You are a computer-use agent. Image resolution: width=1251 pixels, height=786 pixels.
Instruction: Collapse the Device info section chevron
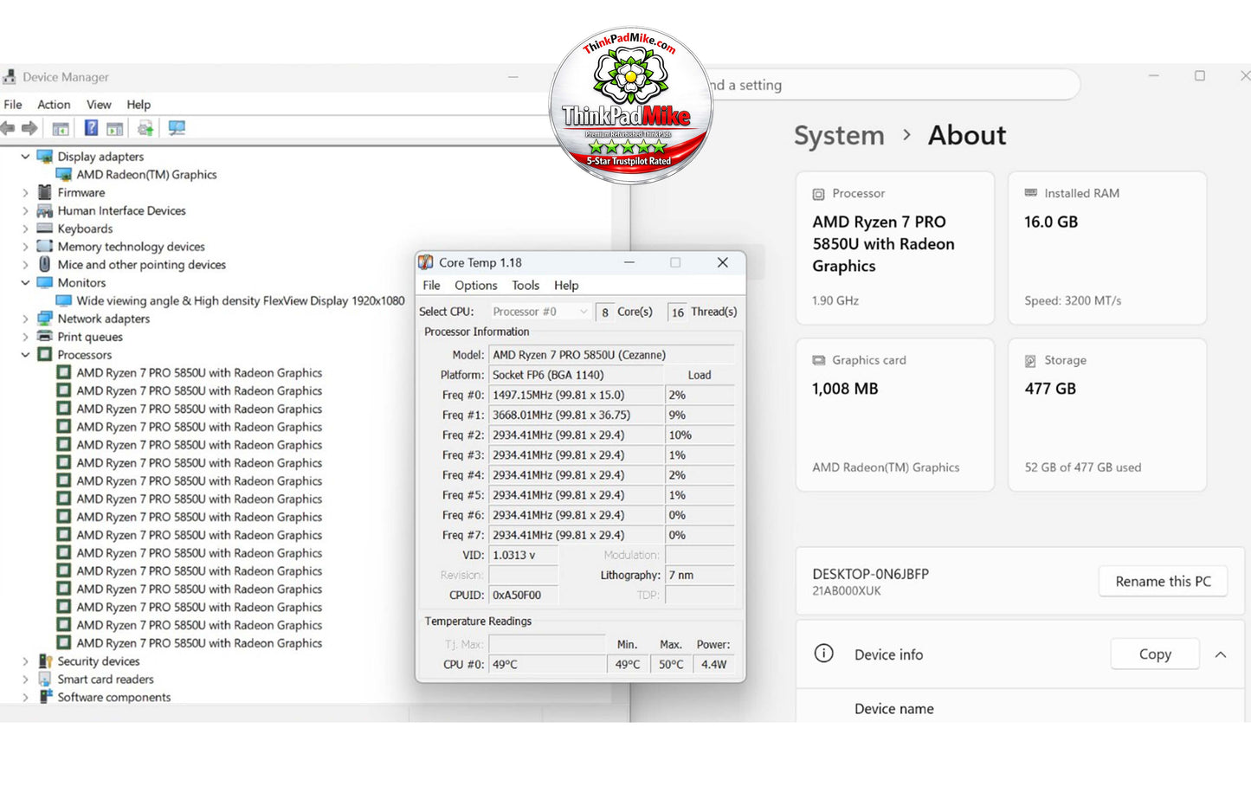tap(1221, 654)
